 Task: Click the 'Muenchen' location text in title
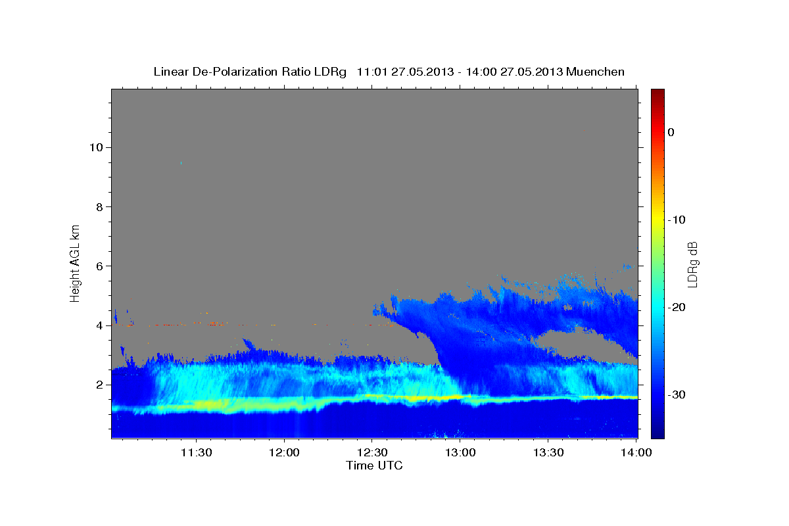(x=596, y=72)
